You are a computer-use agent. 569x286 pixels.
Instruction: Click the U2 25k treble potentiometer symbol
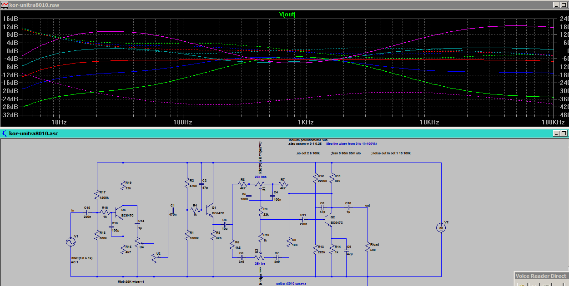coord(260,257)
